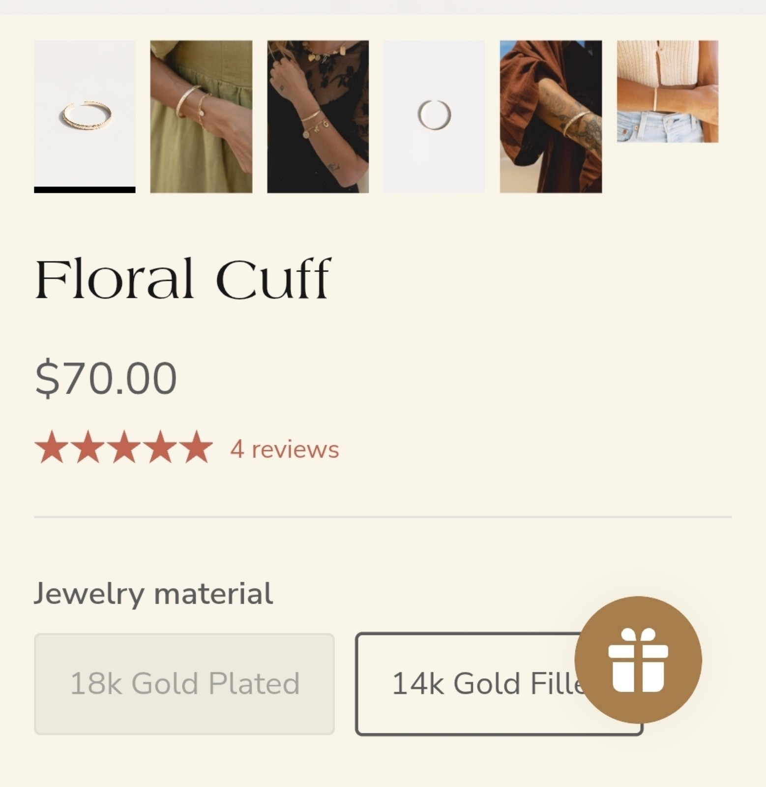766x787 pixels.
Task: Show tattooed arm cuff photo
Action: point(551,117)
